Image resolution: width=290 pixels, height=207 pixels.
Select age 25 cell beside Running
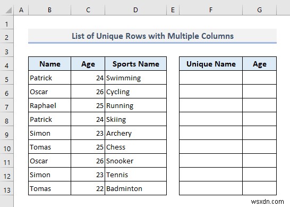click(x=88, y=105)
